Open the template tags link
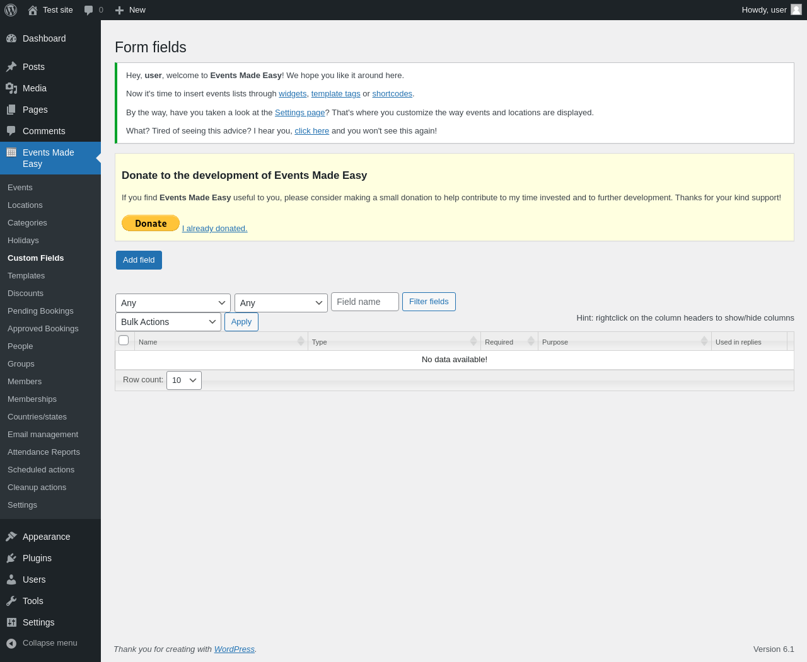This screenshot has width=807, height=662. click(336, 94)
